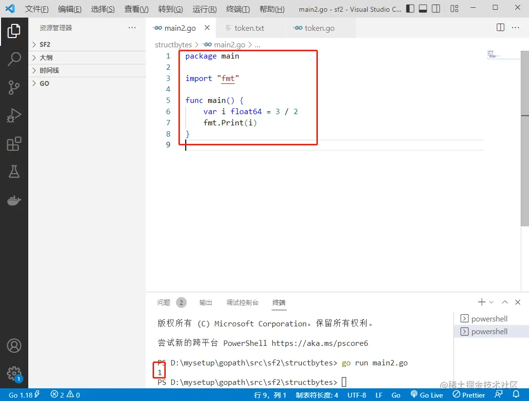Select the second powershell terminal entry

click(x=491, y=331)
